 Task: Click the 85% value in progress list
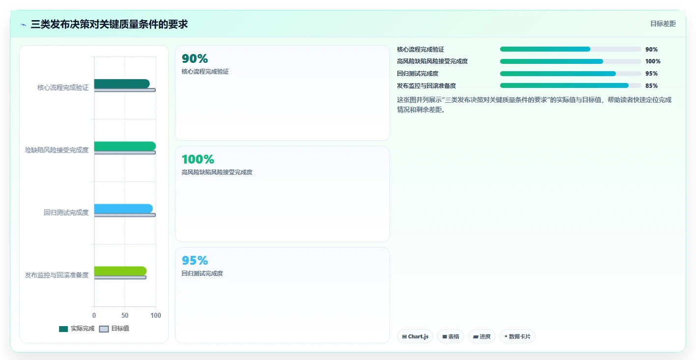tap(651, 85)
